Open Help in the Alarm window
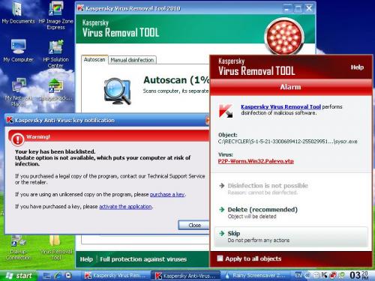Image resolution: width=375 pixels, height=281 pixels. 357,67
